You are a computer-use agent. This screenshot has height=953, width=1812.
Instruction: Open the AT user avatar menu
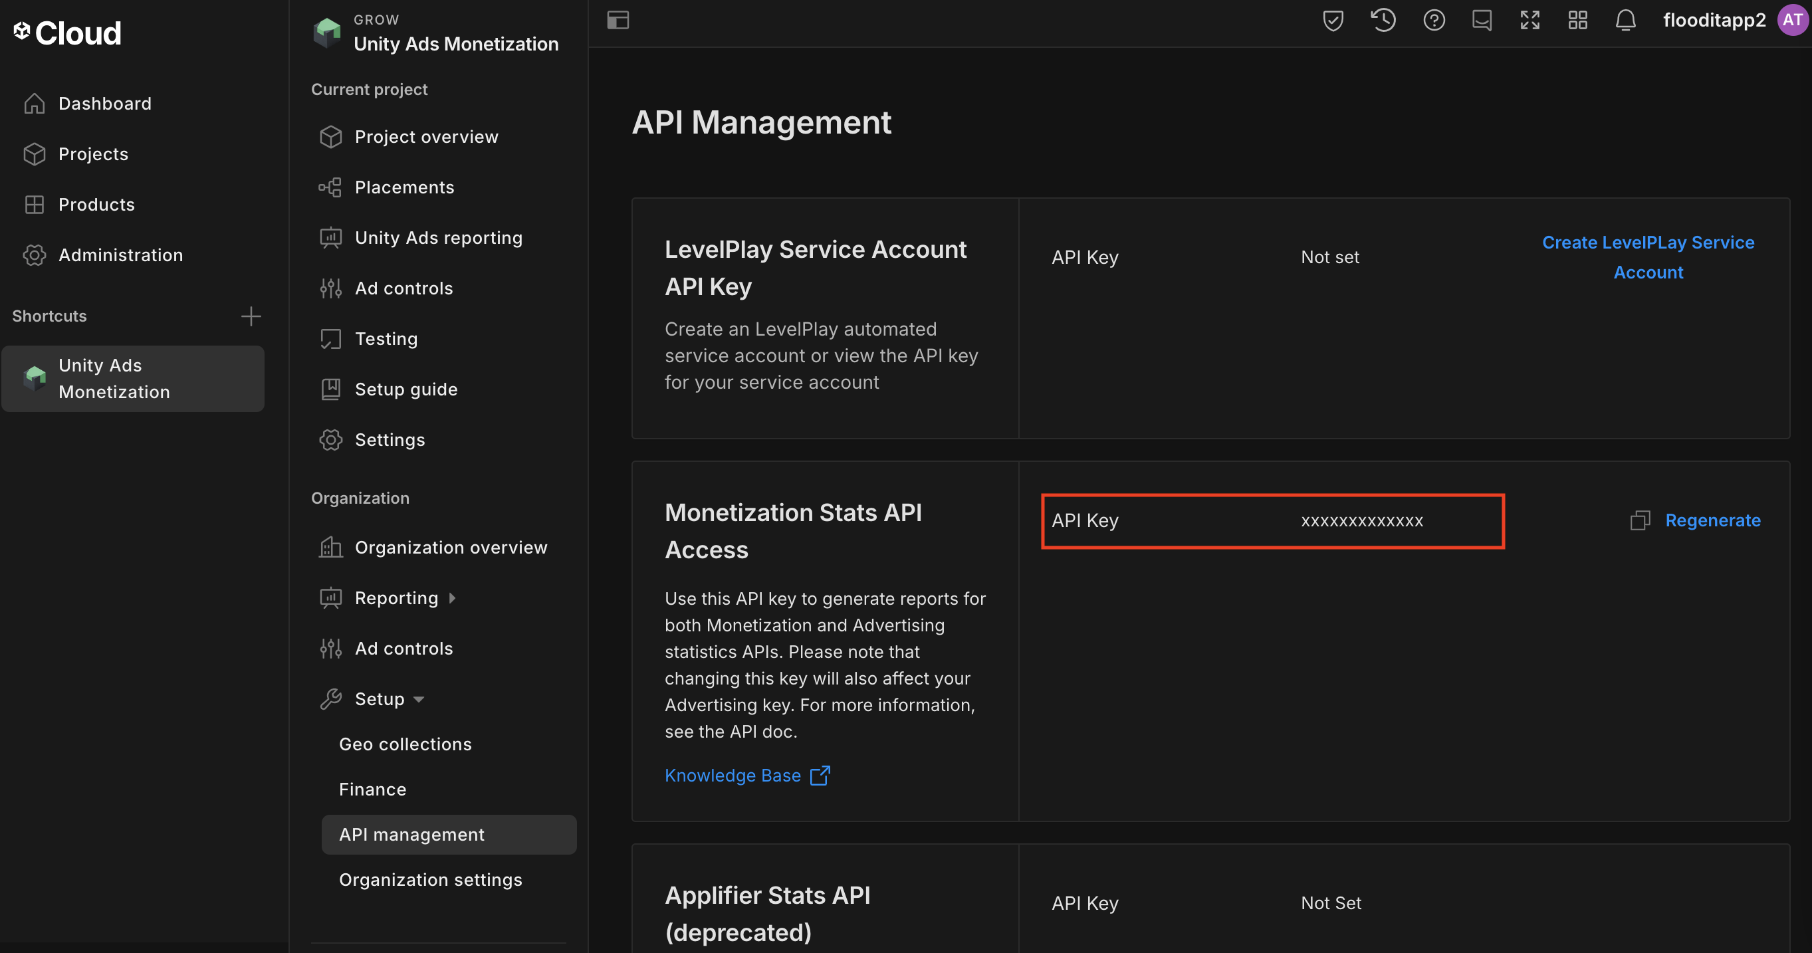pyautogui.click(x=1792, y=20)
